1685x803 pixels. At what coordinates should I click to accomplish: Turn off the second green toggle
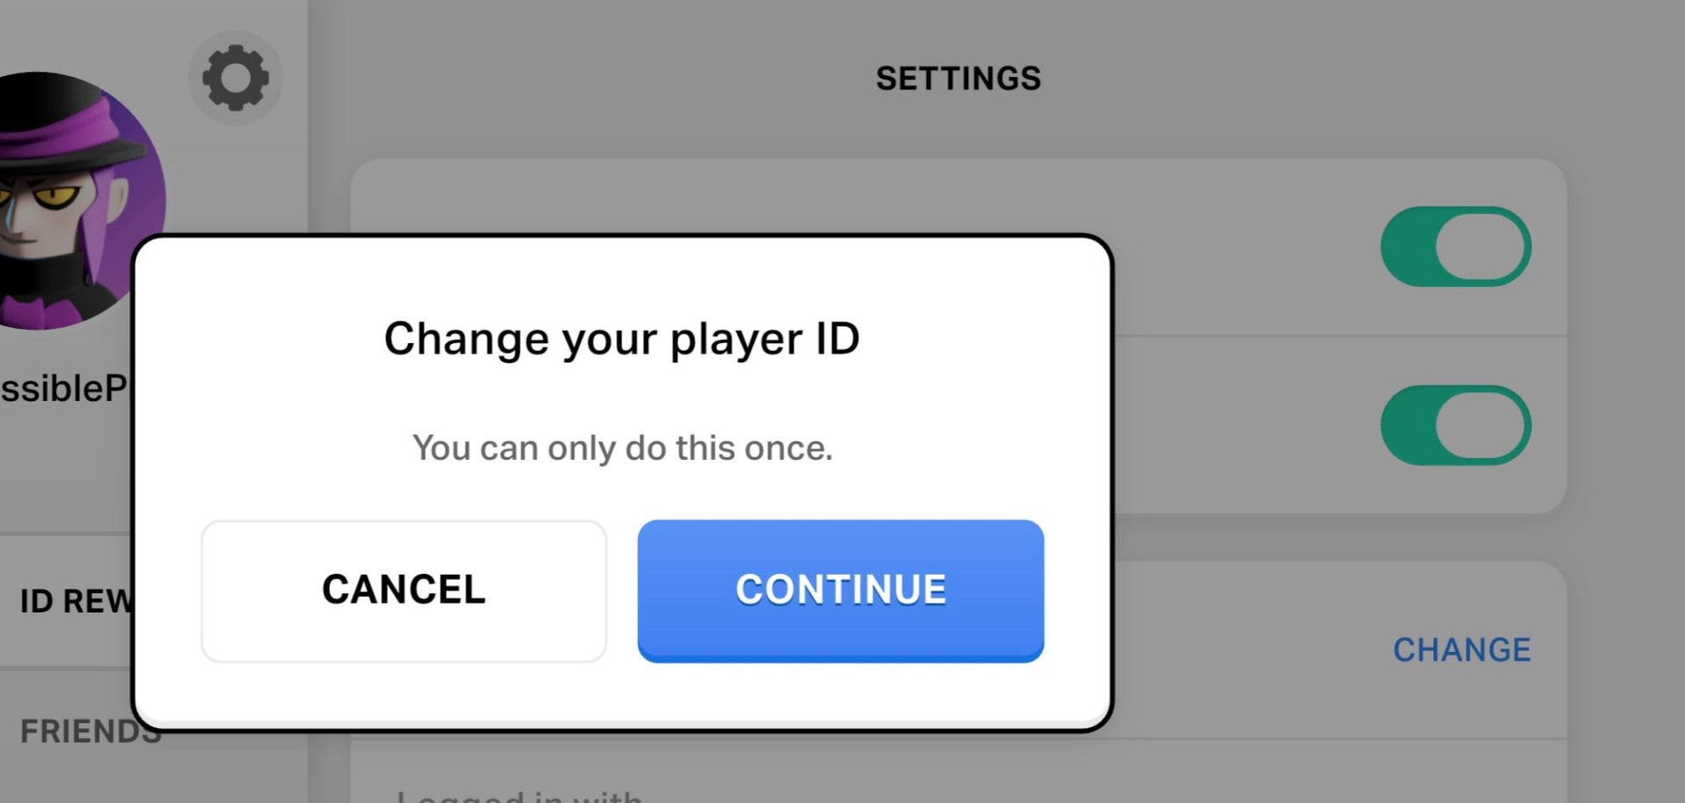pos(1456,425)
